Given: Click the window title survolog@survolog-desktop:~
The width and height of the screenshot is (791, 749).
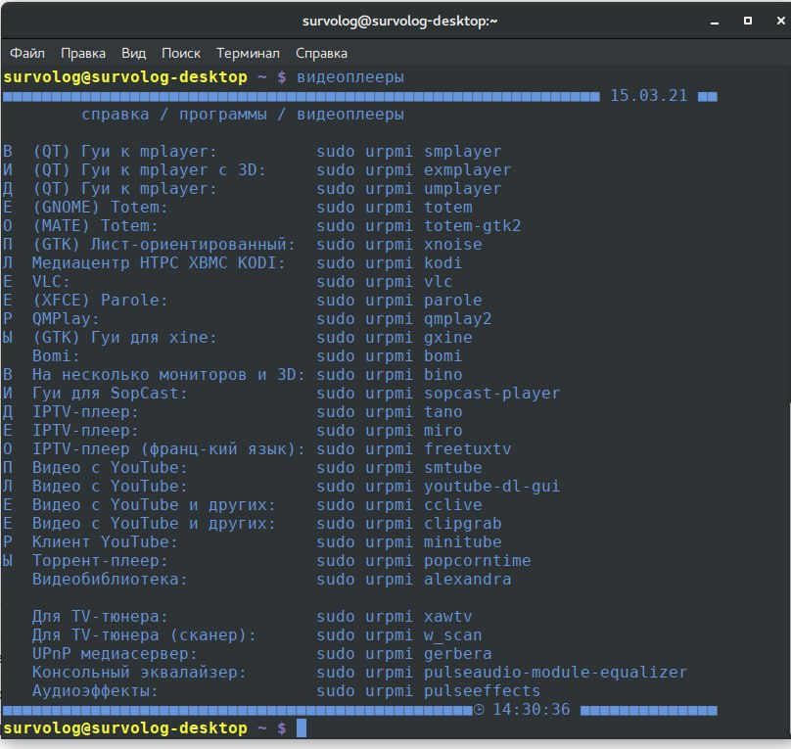Looking at the screenshot, I should coord(399,21).
